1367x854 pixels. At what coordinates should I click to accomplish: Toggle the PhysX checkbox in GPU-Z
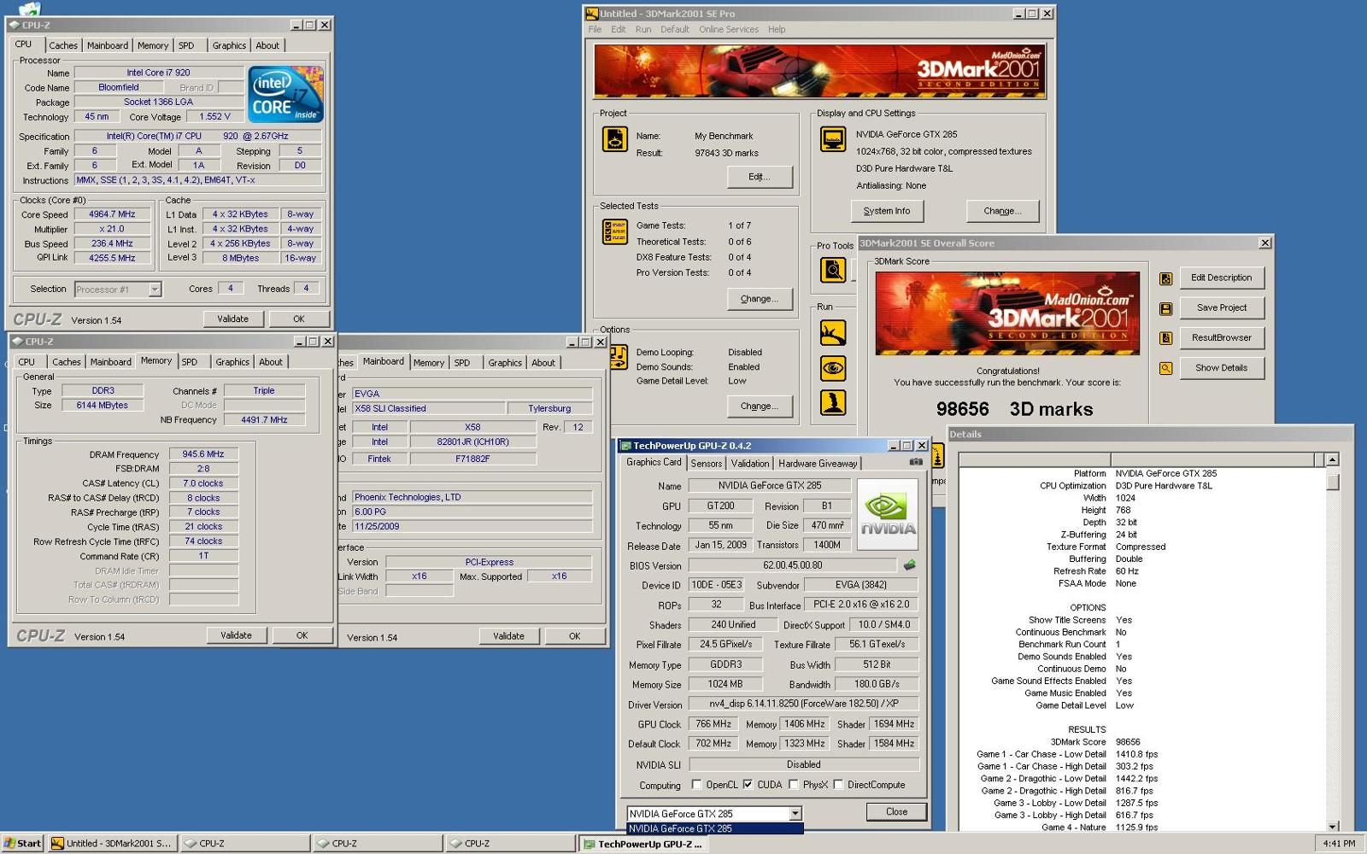(794, 785)
